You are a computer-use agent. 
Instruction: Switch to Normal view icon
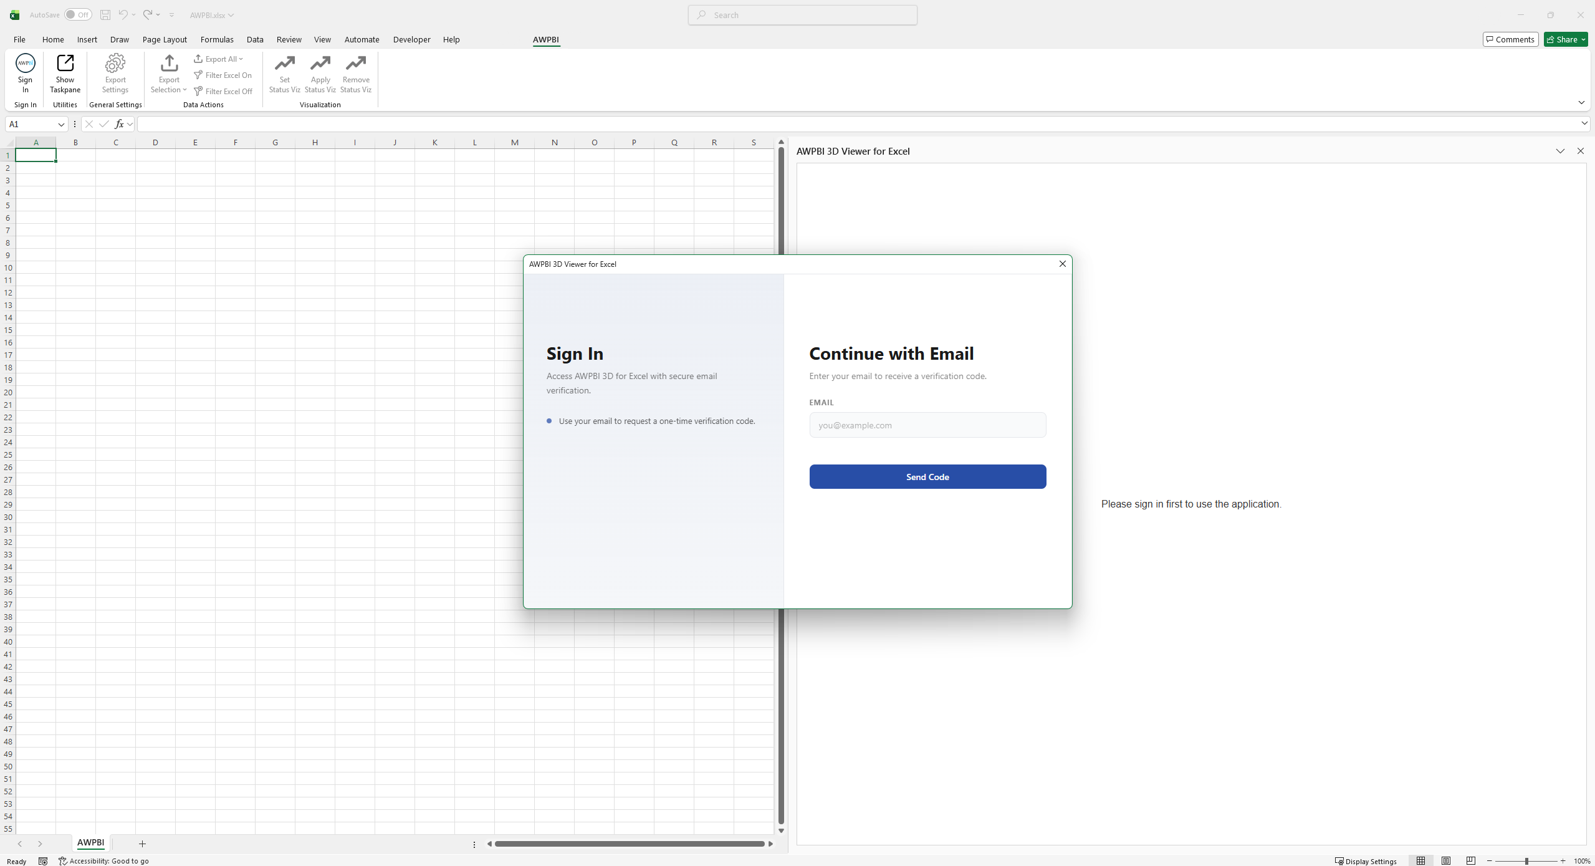[x=1420, y=861]
